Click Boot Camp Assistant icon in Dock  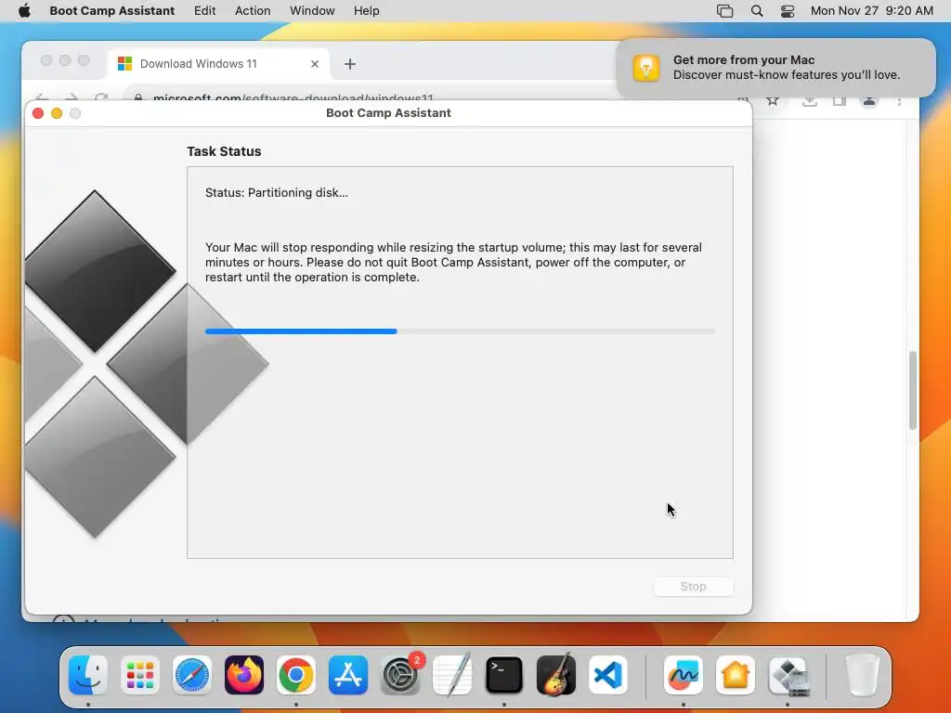tap(788, 675)
